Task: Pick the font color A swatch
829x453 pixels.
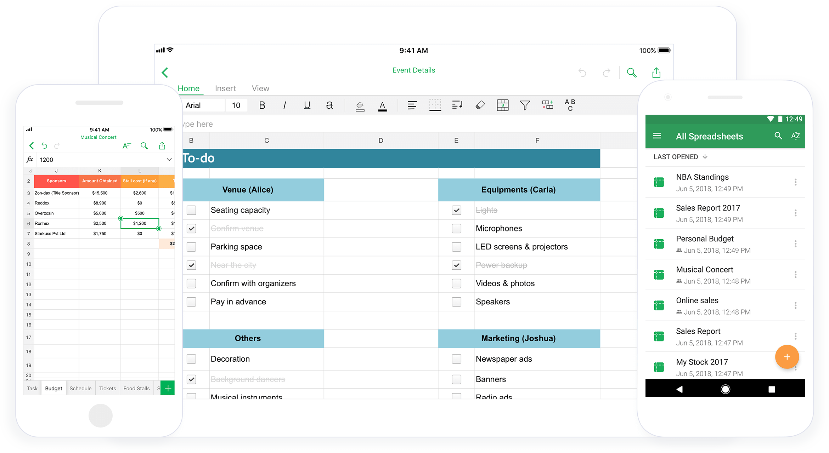Action: point(382,105)
